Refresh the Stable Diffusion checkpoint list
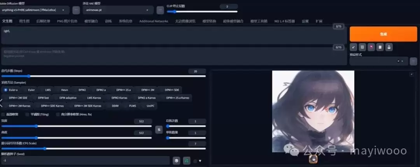The height and width of the screenshot is (167, 420). (x=76, y=10)
